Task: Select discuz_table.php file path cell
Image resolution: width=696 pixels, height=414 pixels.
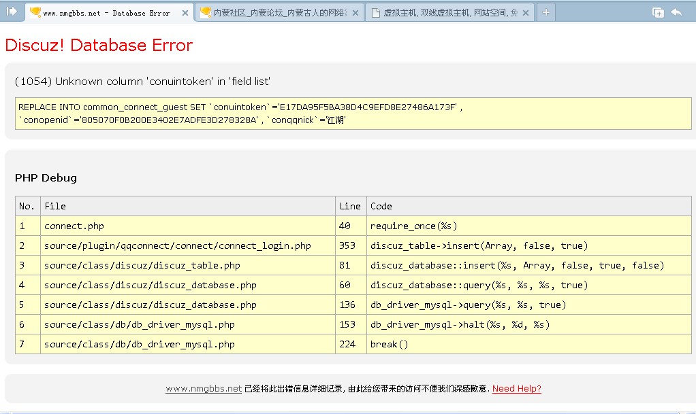Action: coord(188,266)
